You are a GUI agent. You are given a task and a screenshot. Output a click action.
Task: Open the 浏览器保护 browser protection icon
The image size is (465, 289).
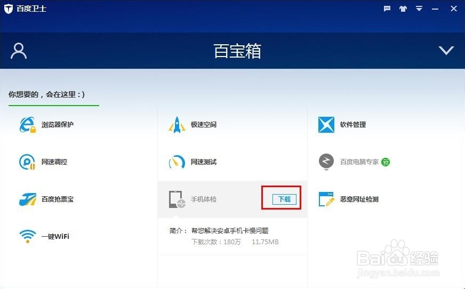pyautogui.click(x=28, y=125)
